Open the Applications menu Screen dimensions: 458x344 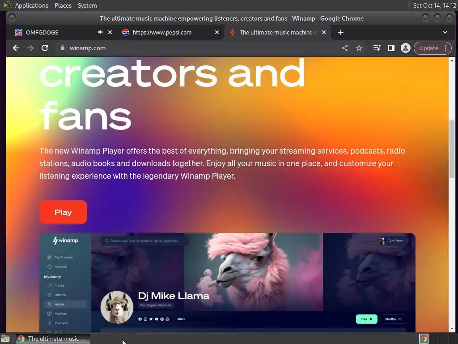(32, 5)
